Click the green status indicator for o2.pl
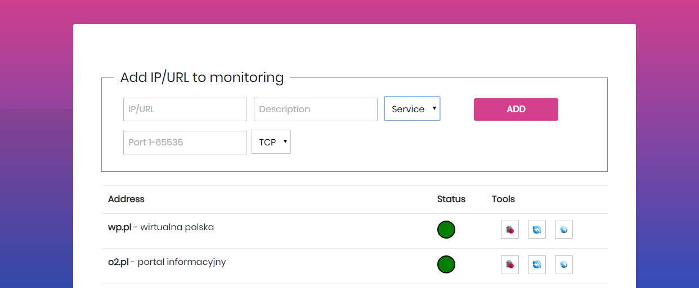Image resolution: width=699 pixels, height=288 pixels. coord(446,264)
